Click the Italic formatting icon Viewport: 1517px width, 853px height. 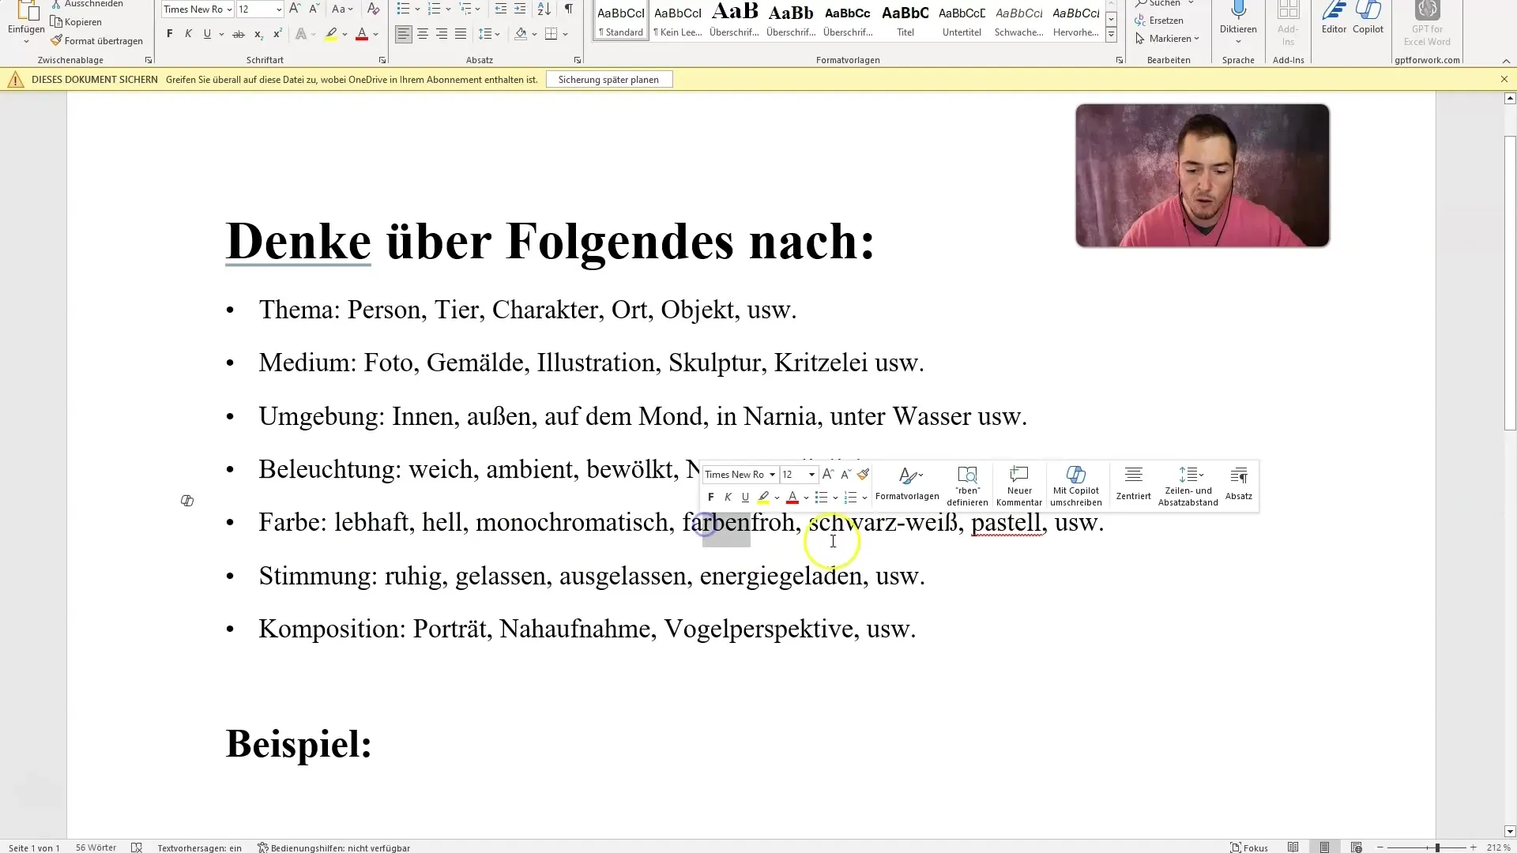[727, 497]
